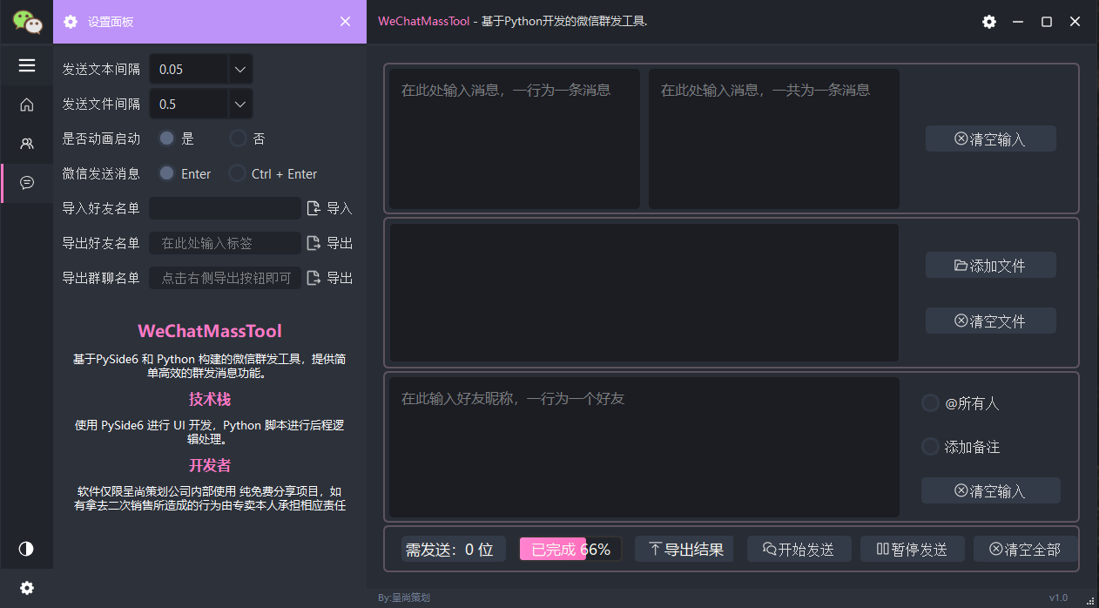Select Ctrl + Enter send option
1099x608 pixels.
pos(237,173)
